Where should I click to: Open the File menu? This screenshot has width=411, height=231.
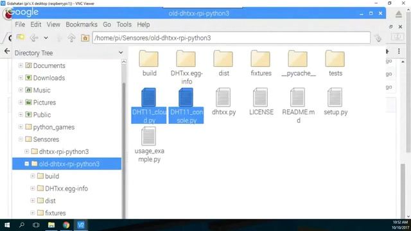[x=20, y=24]
